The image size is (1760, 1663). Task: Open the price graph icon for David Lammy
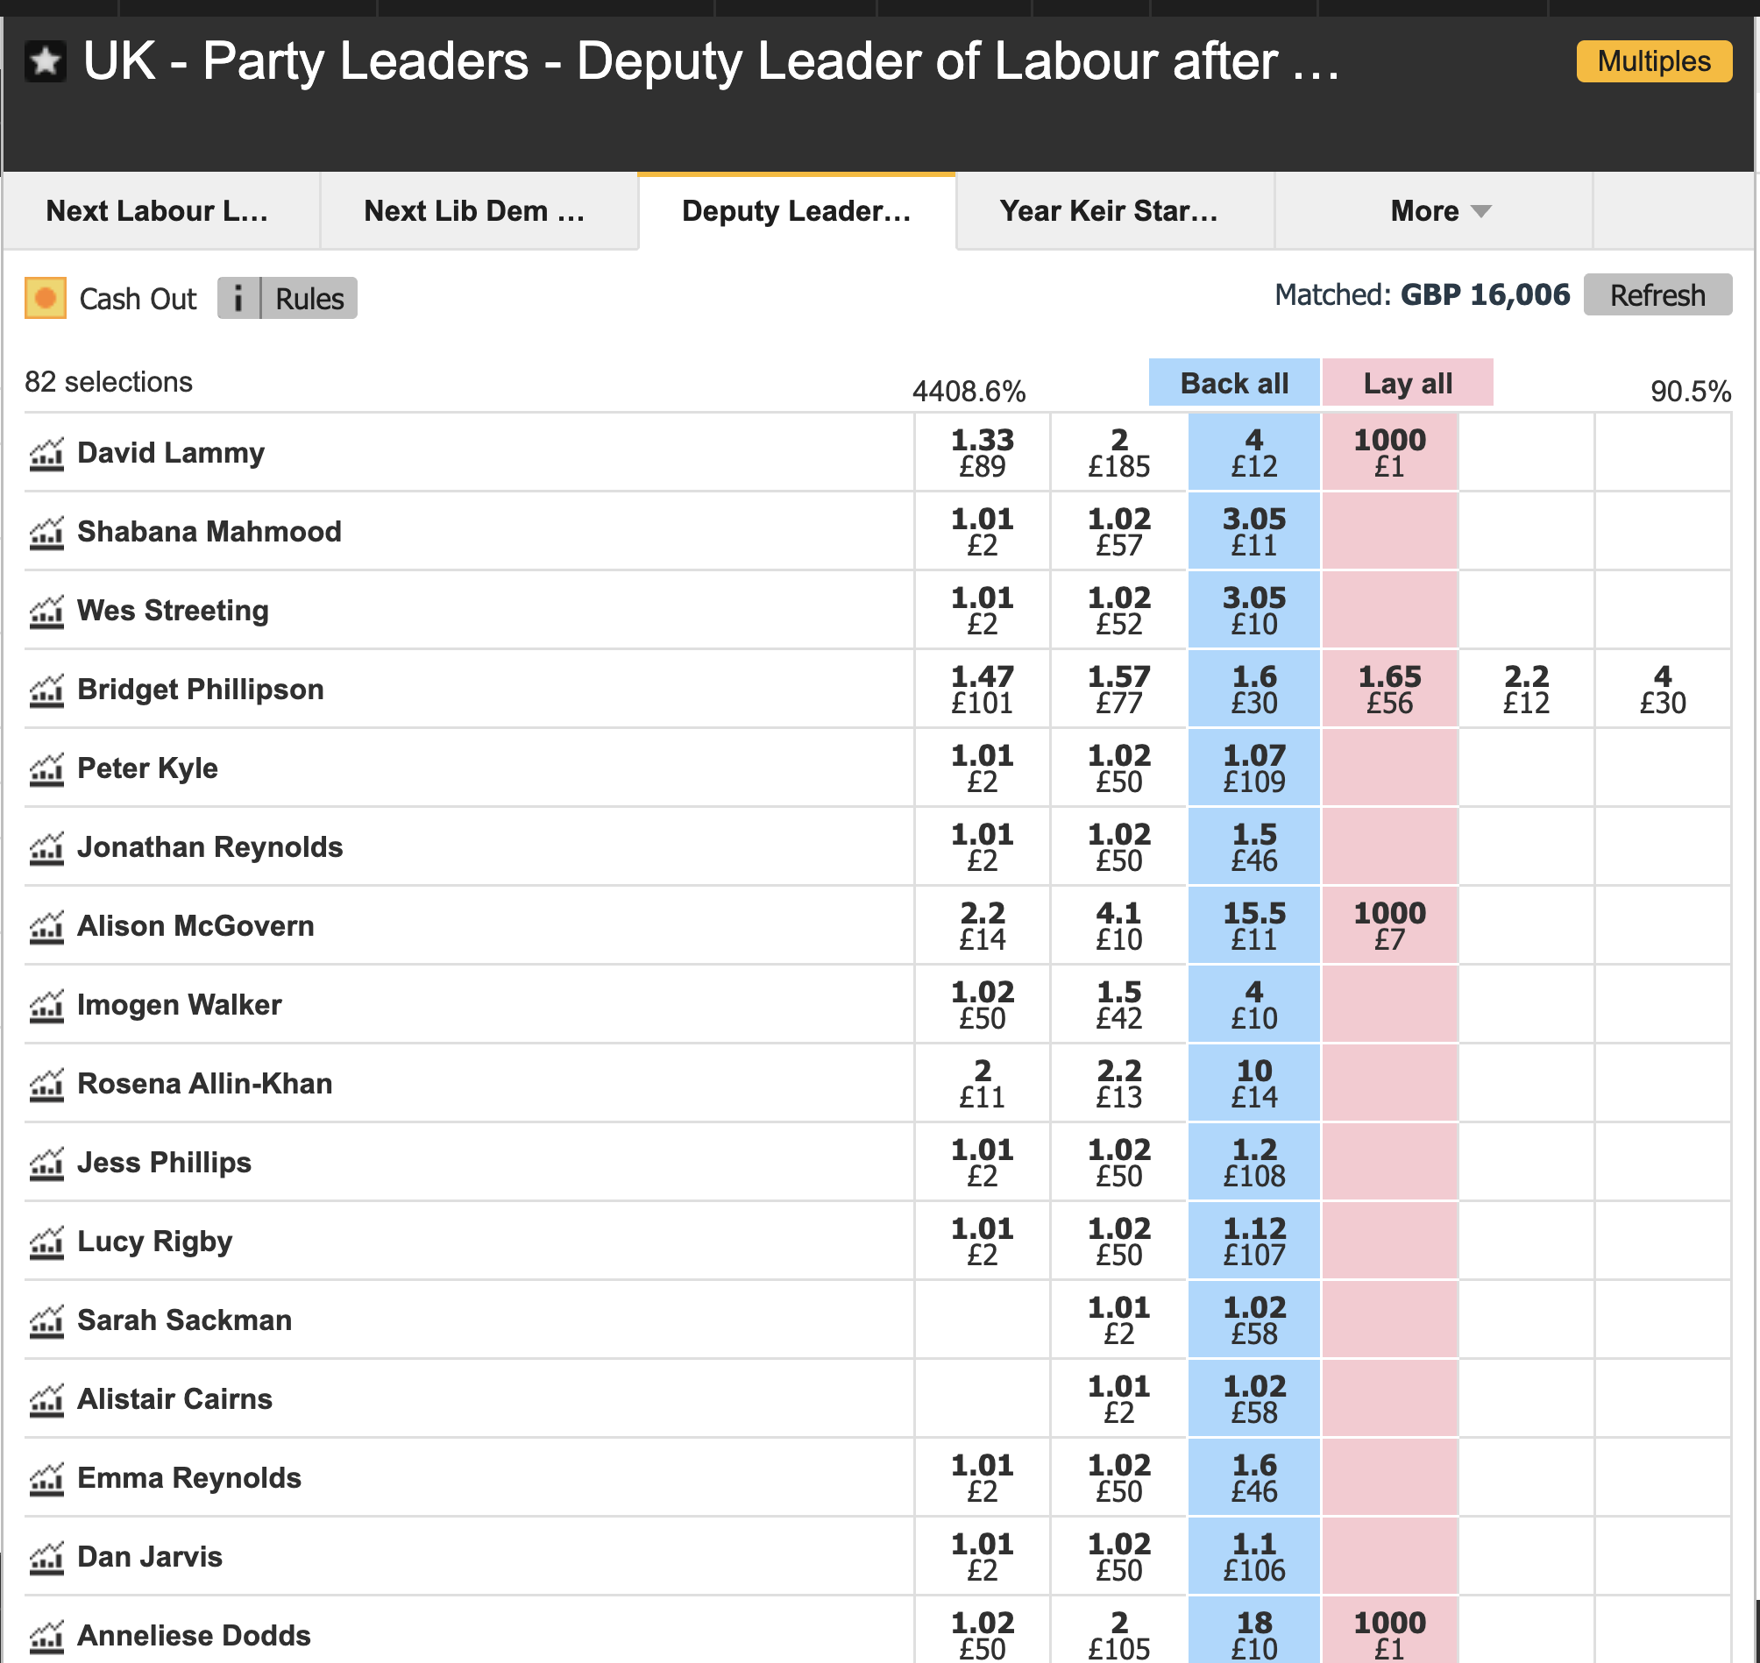click(x=46, y=455)
